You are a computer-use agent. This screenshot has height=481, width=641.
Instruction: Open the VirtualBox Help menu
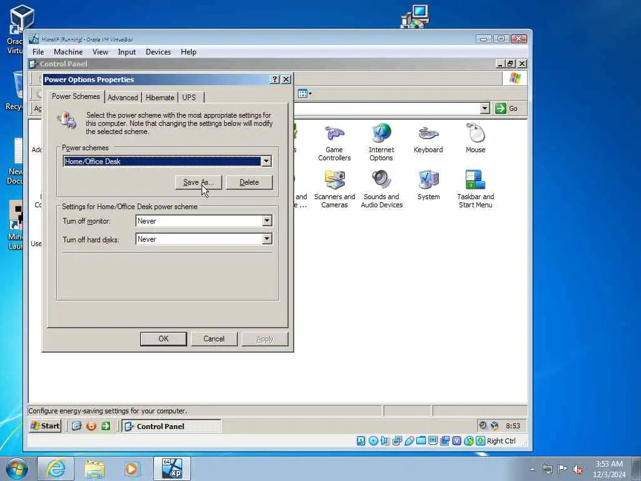(188, 52)
